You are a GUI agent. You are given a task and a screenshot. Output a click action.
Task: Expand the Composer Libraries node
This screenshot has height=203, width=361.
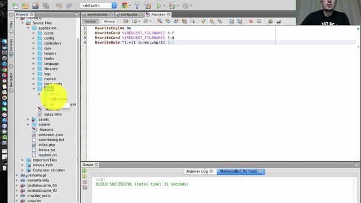(x=23, y=170)
